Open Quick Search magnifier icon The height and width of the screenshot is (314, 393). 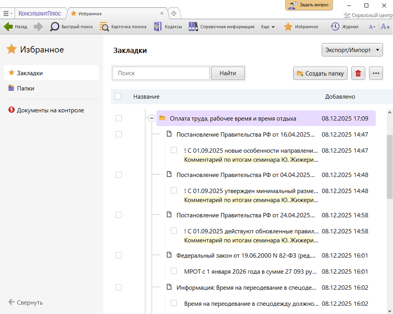[55, 27]
